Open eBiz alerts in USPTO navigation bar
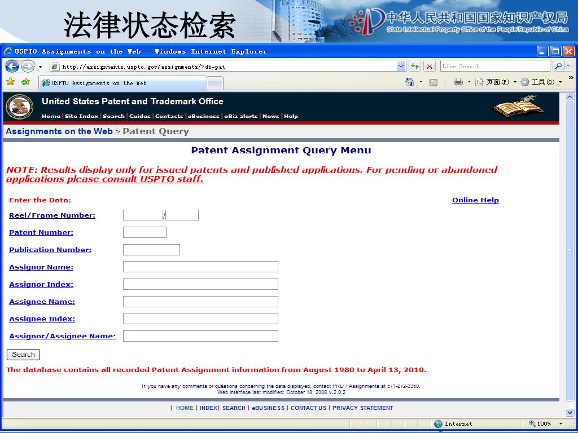578x433 pixels. coord(241,116)
